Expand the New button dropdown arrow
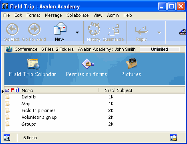This screenshot has height=144, width=187. [x=77, y=32]
